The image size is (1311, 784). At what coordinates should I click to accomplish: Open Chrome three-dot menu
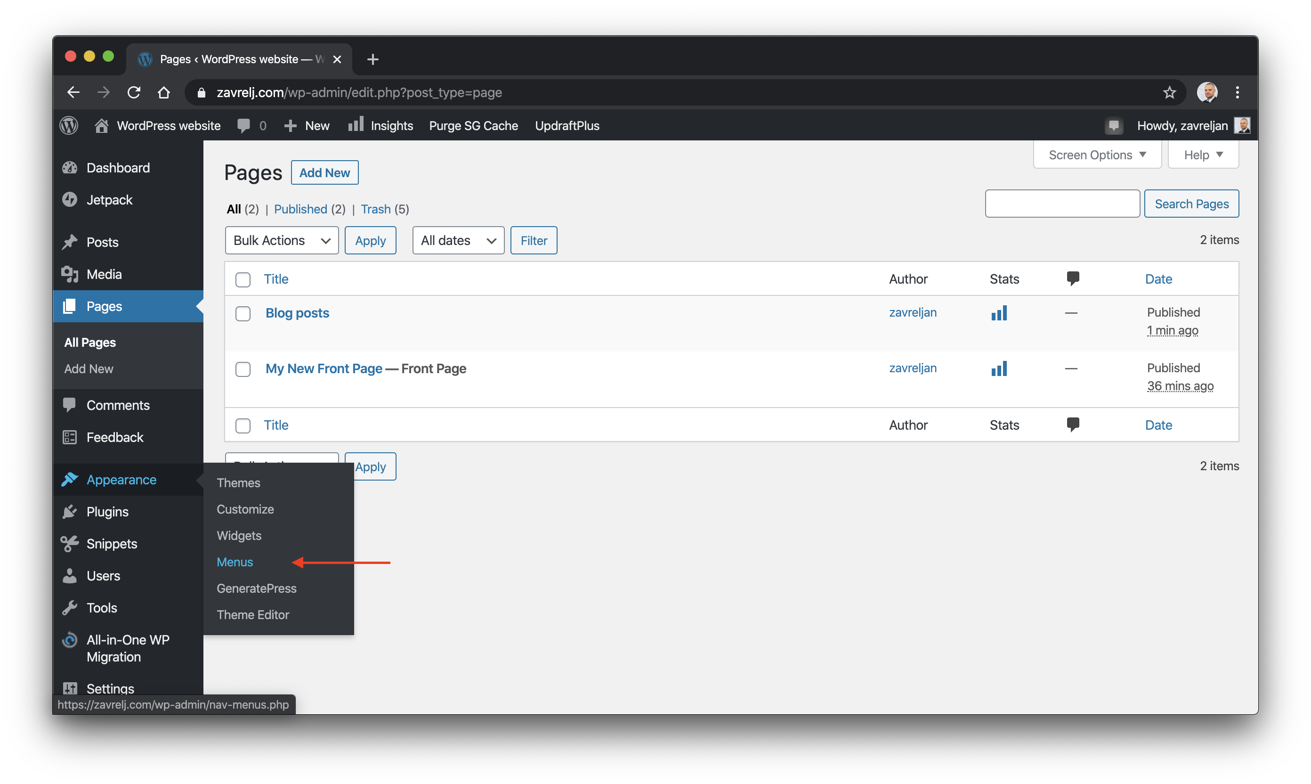click(x=1237, y=92)
